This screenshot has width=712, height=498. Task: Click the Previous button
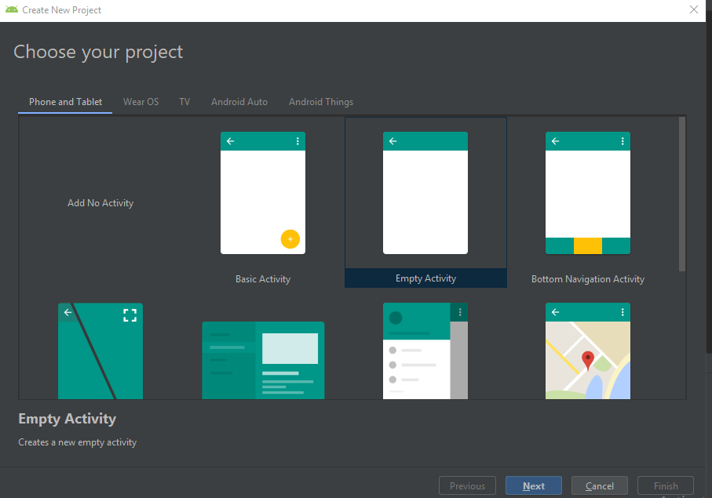point(467,485)
